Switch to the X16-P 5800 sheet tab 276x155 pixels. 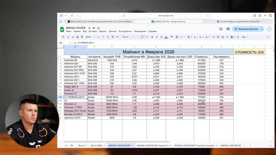(97, 146)
